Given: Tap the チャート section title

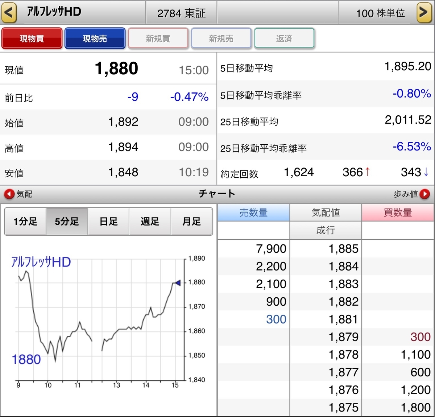Looking at the screenshot, I should (x=217, y=194).
